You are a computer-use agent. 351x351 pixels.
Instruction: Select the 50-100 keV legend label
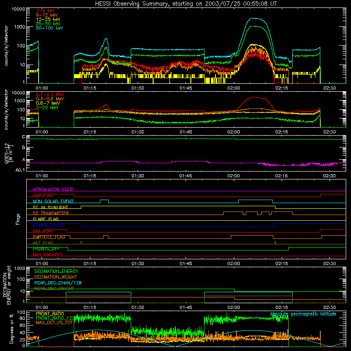[x=50, y=28]
